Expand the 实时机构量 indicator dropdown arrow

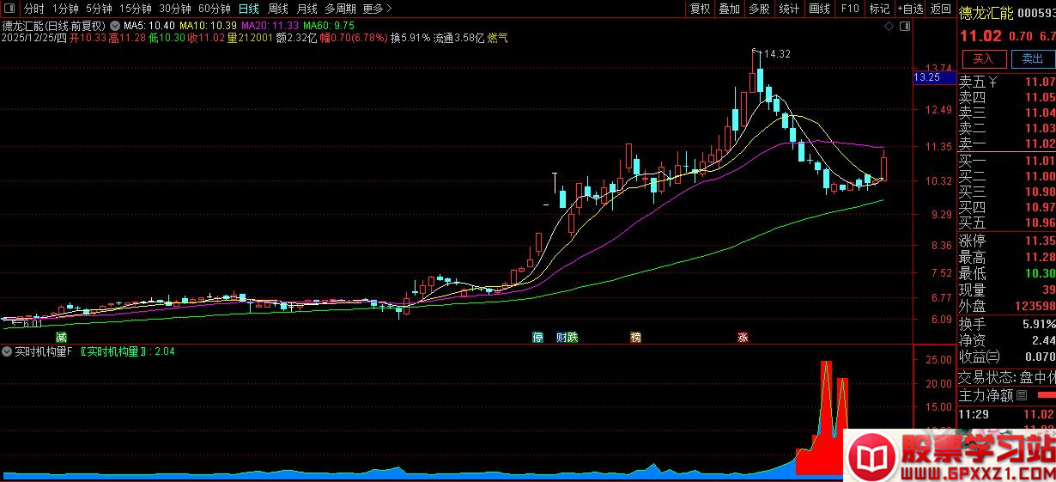pyautogui.click(x=7, y=351)
